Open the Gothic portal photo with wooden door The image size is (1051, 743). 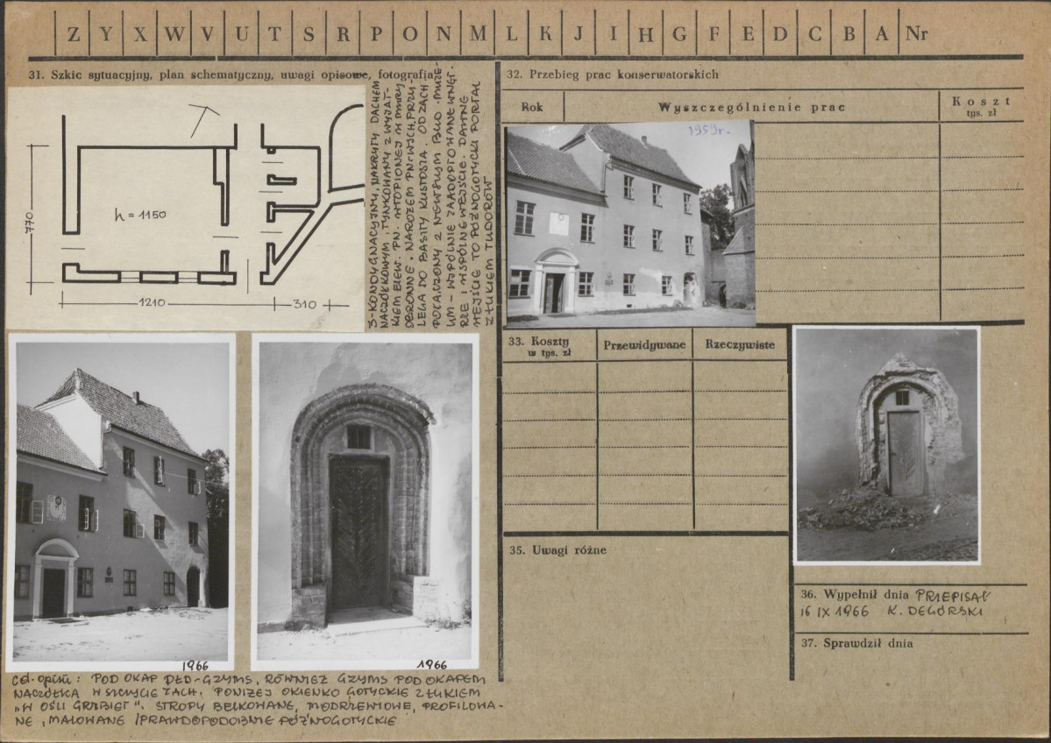[x=365, y=501]
